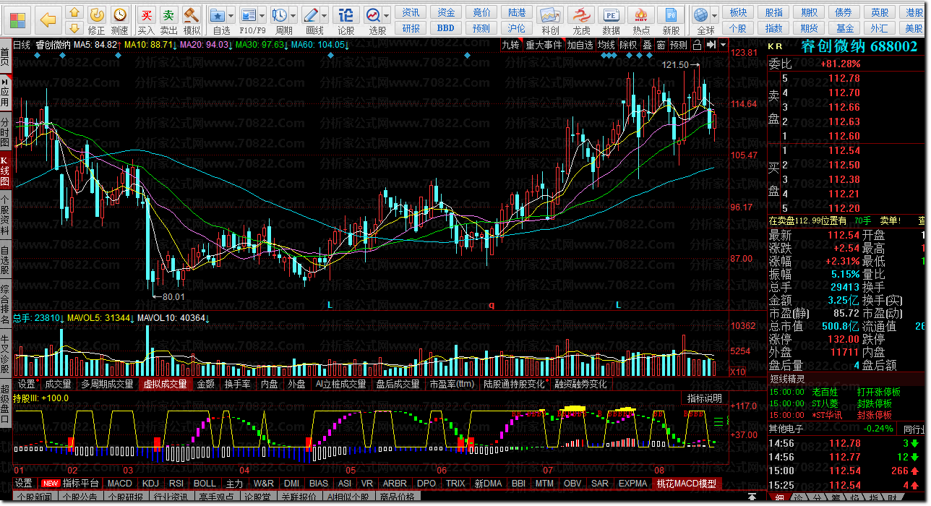This screenshot has height=506, width=931.
Task: Select the KDJ indicator tab
Action: point(150,483)
